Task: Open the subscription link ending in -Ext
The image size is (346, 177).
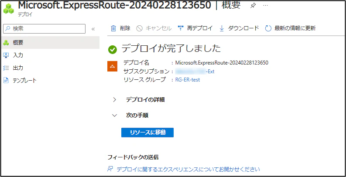Action: coord(195,71)
